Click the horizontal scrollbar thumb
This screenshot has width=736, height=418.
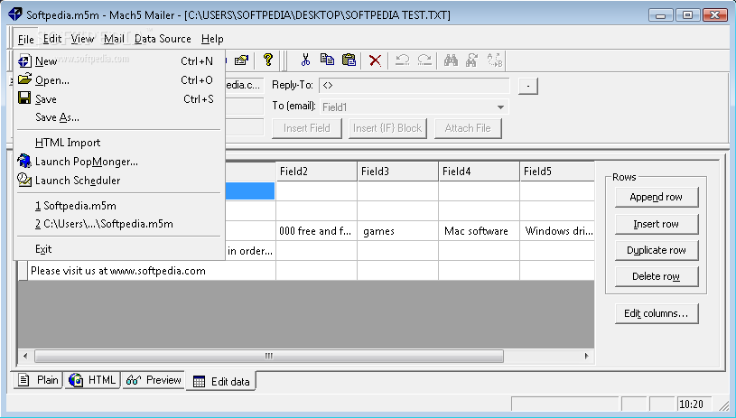269,356
